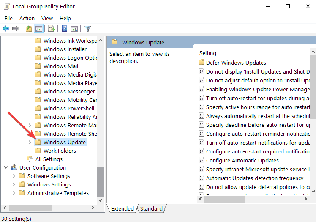Select 'Turn off auto-restart notifications' setting
Image resolution: width=316 pixels, height=222 pixels.
tap(254, 143)
